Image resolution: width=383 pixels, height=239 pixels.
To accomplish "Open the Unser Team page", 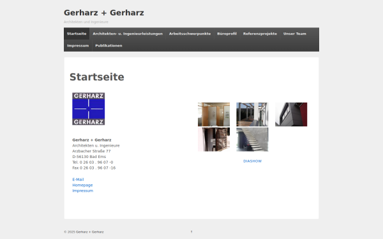I will point(294,34).
